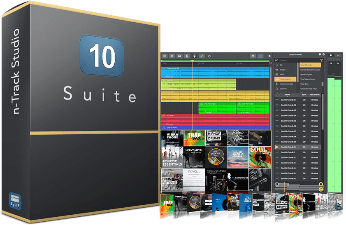Viewport: 346px width, 225px height.
Task: Select the first bright green Piano clip
Action: click(217, 108)
